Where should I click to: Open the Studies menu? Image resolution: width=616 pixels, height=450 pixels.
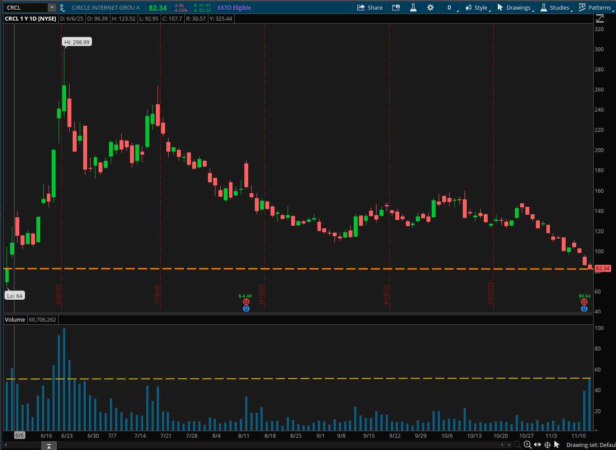click(556, 7)
